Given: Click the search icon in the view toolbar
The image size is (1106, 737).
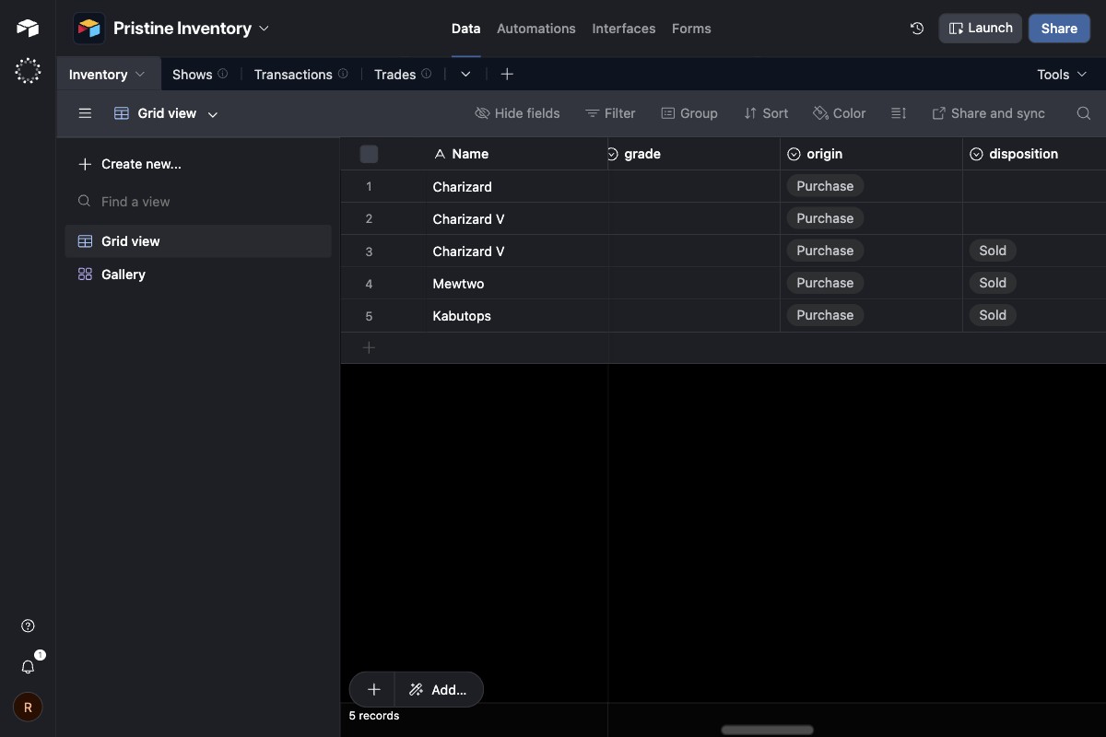Looking at the screenshot, I should click(x=1083, y=112).
